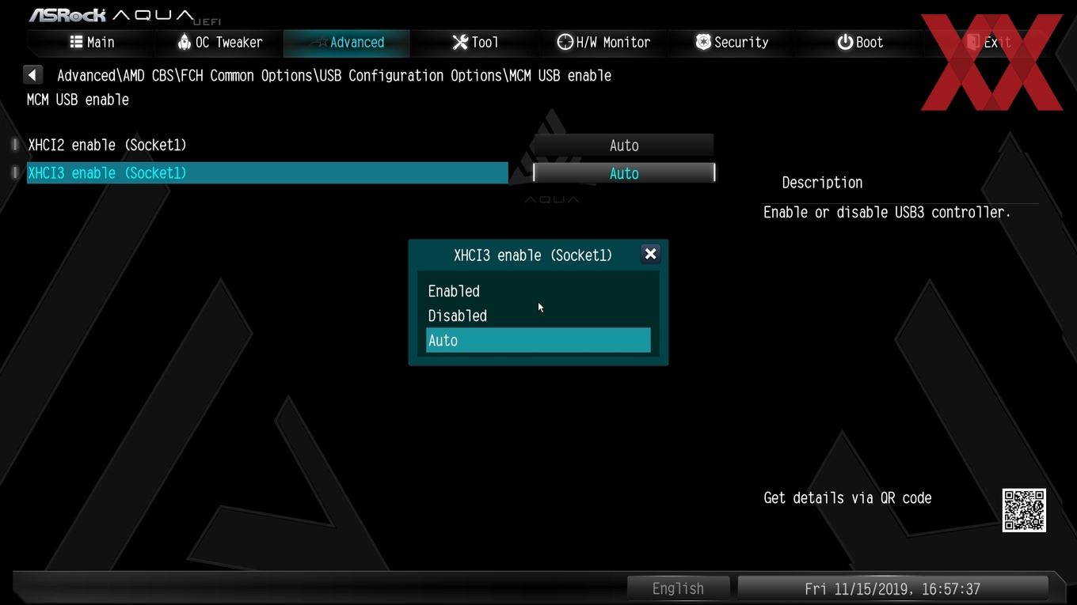The height and width of the screenshot is (605, 1077).
Task: Click the back arrow icon beside breadcrumb path
Action: coord(32,75)
